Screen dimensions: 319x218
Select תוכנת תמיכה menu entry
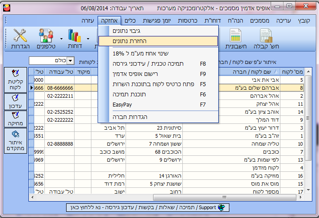click(x=158, y=95)
